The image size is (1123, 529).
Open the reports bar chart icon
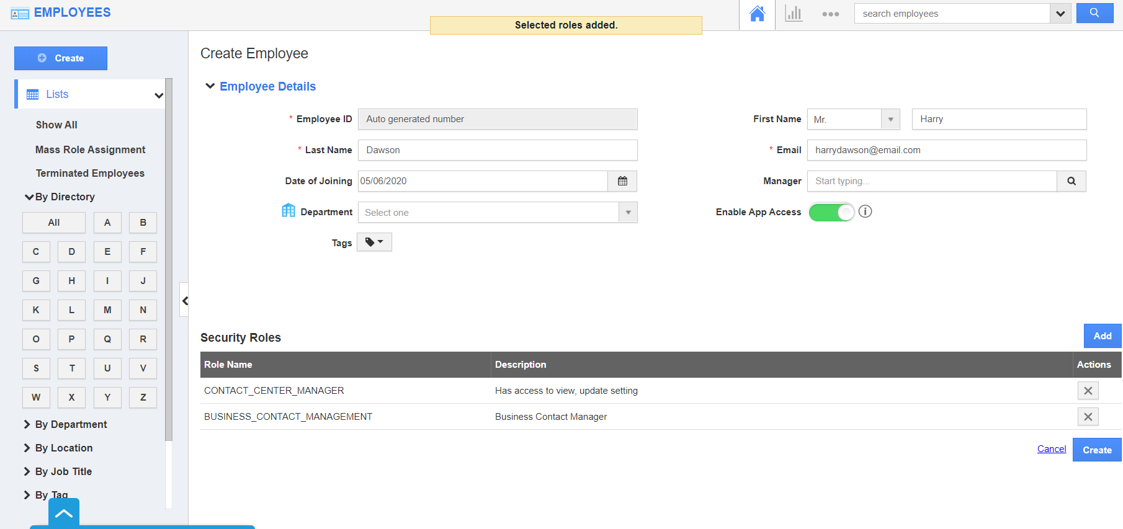pyautogui.click(x=794, y=14)
